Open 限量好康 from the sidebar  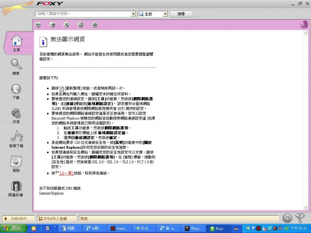(x=16, y=188)
